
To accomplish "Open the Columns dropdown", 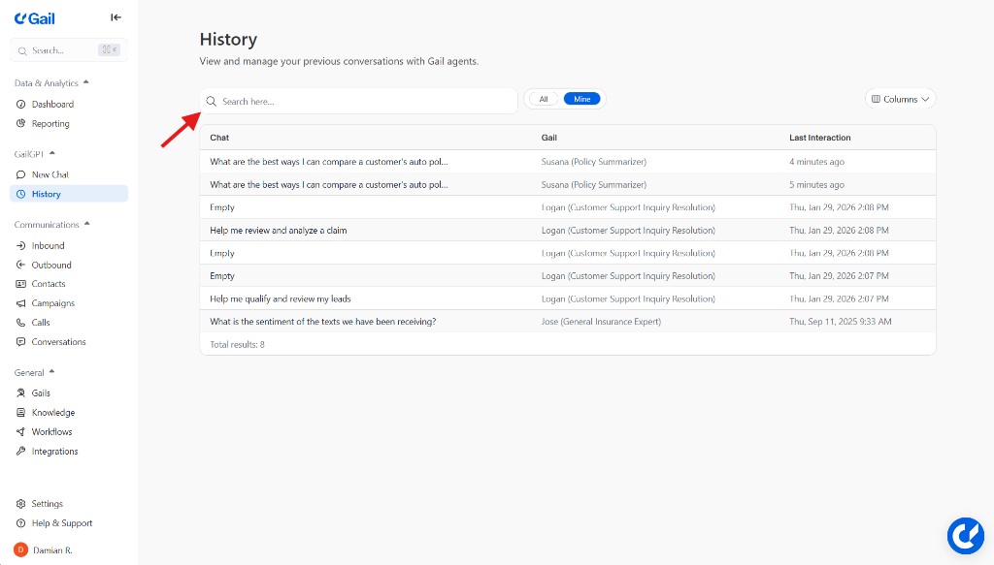I will 899,98.
